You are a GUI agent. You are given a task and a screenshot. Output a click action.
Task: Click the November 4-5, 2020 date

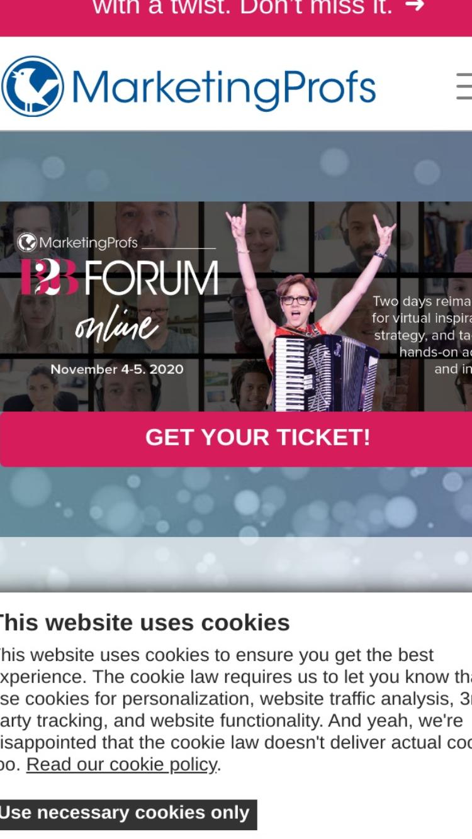[117, 369]
